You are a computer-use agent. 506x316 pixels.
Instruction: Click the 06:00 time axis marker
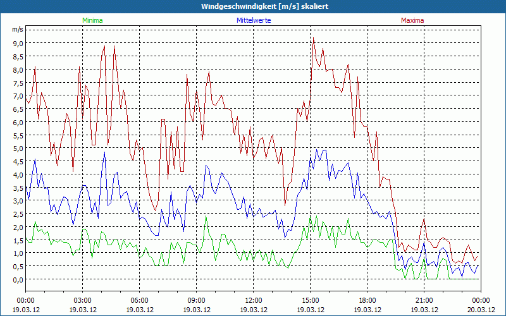(139, 300)
